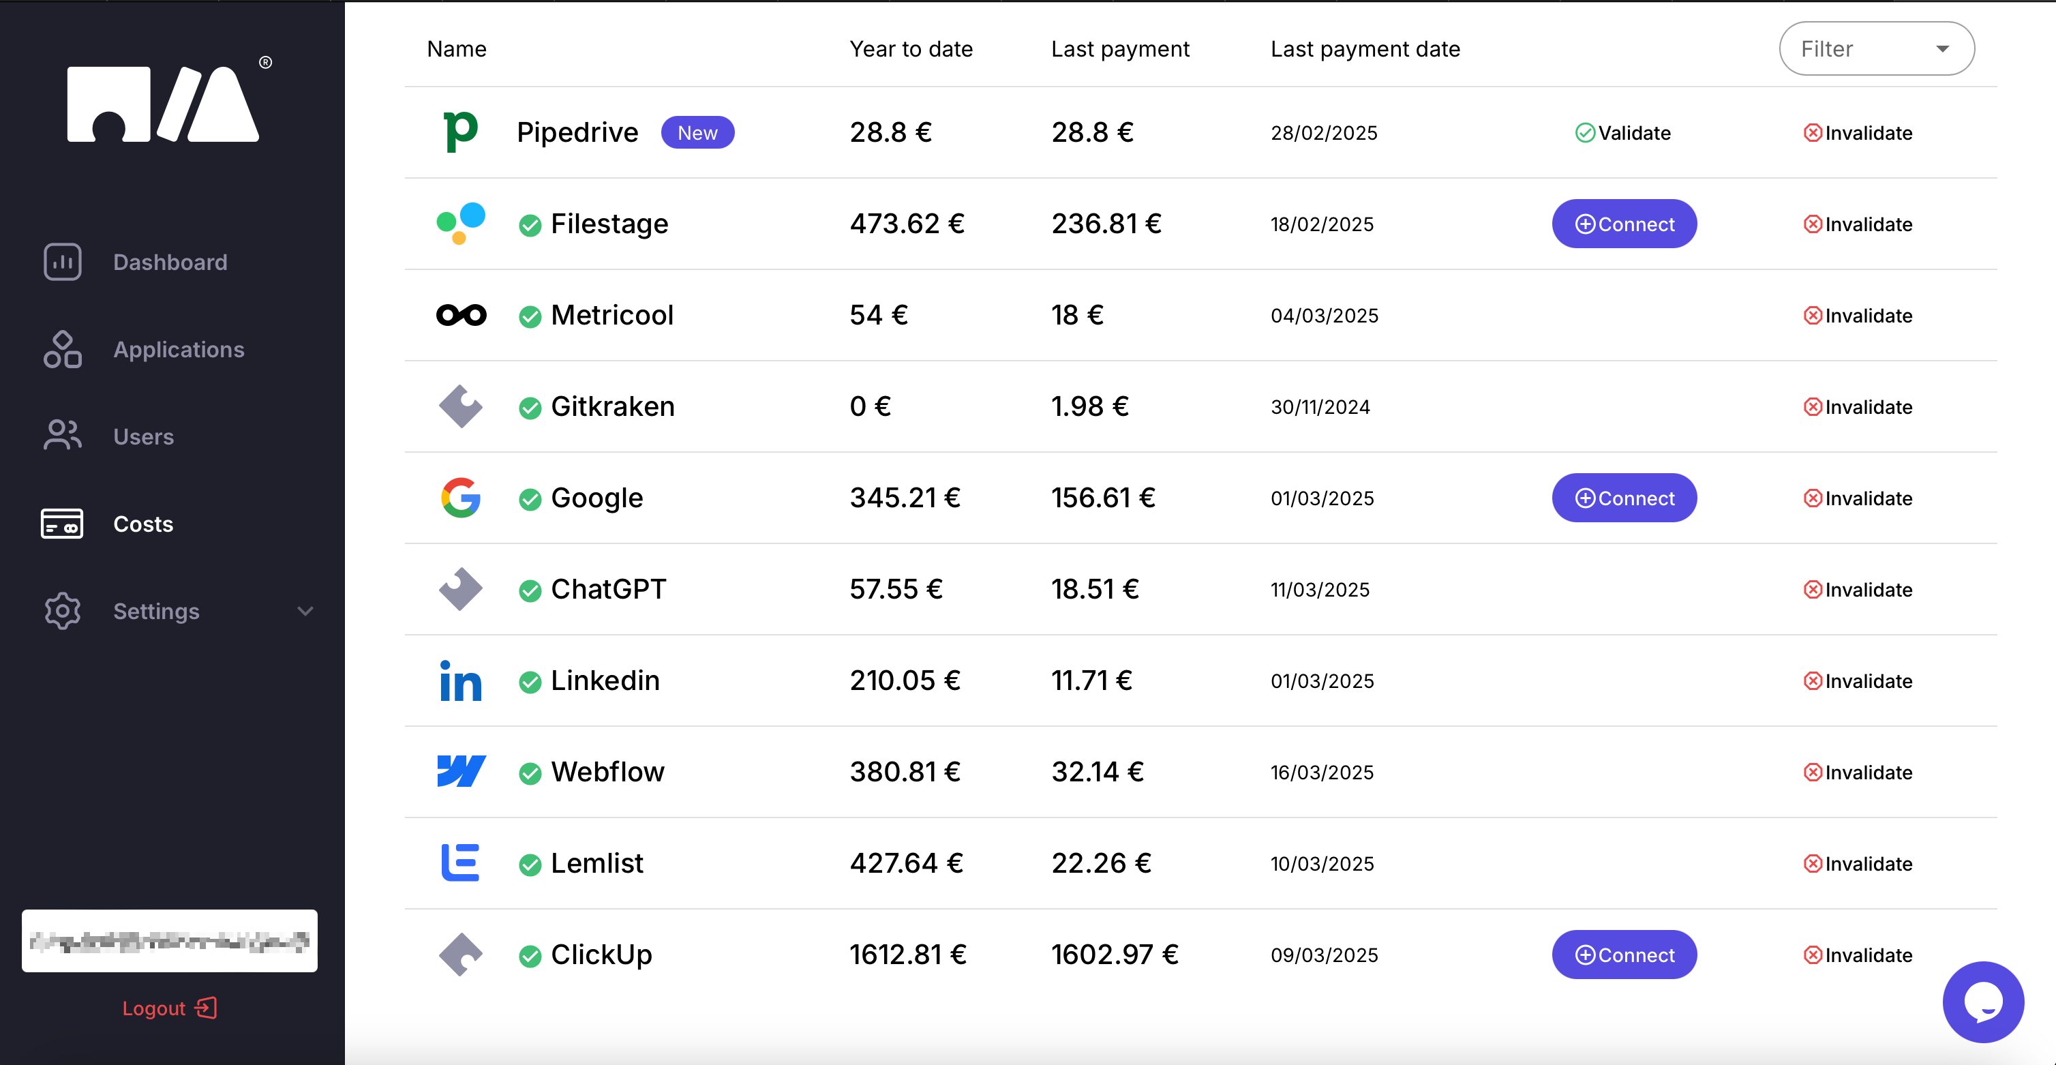Screen dimensions: 2056x1065
Task: Click the Pipedrive logo icon
Action: (461, 132)
